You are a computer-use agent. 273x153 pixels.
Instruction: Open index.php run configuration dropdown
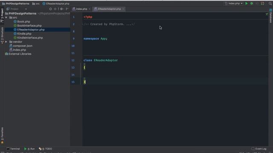pyautogui.click(x=233, y=3)
